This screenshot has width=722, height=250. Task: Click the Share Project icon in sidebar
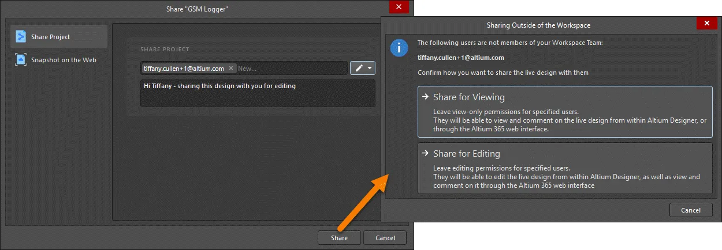coord(21,37)
